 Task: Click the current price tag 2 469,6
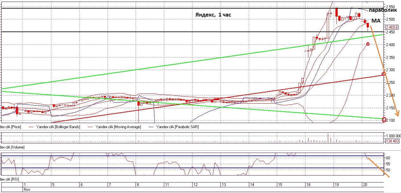coord(392,27)
